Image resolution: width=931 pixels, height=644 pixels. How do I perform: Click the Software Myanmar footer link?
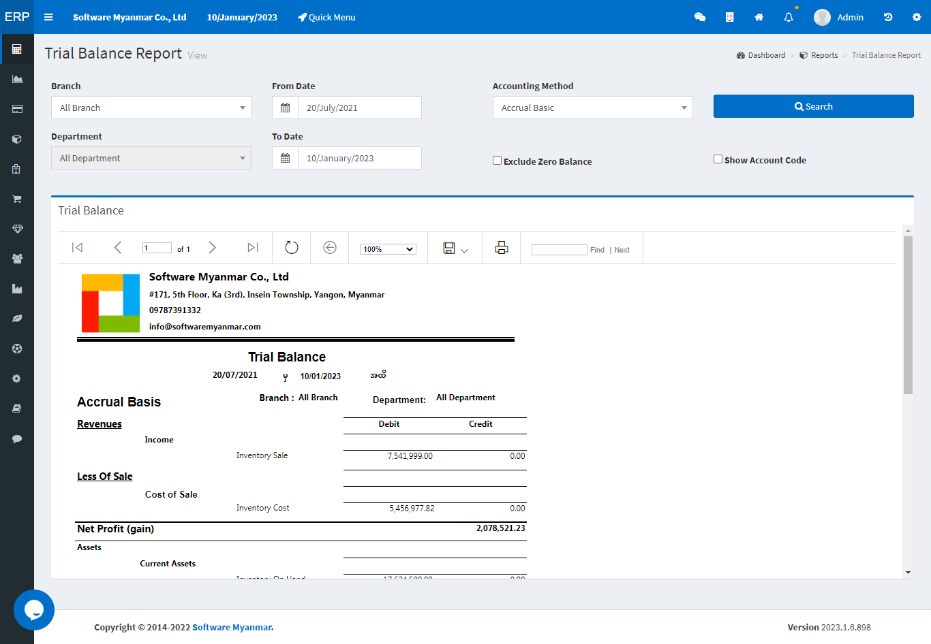(x=232, y=627)
